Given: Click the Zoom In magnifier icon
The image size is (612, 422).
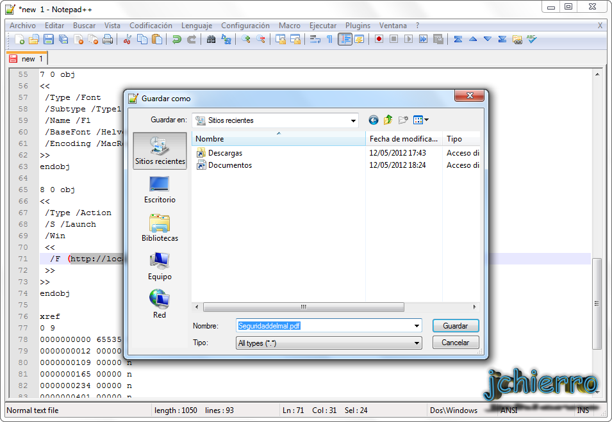Looking at the screenshot, I should (x=245, y=40).
